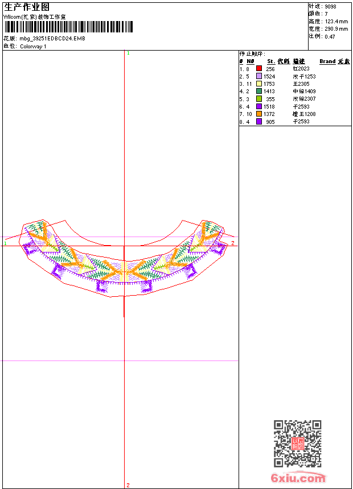Click the stitch count 355 in row 5
Image resolution: width=353 pixels, height=489 pixels.
tap(270, 99)
